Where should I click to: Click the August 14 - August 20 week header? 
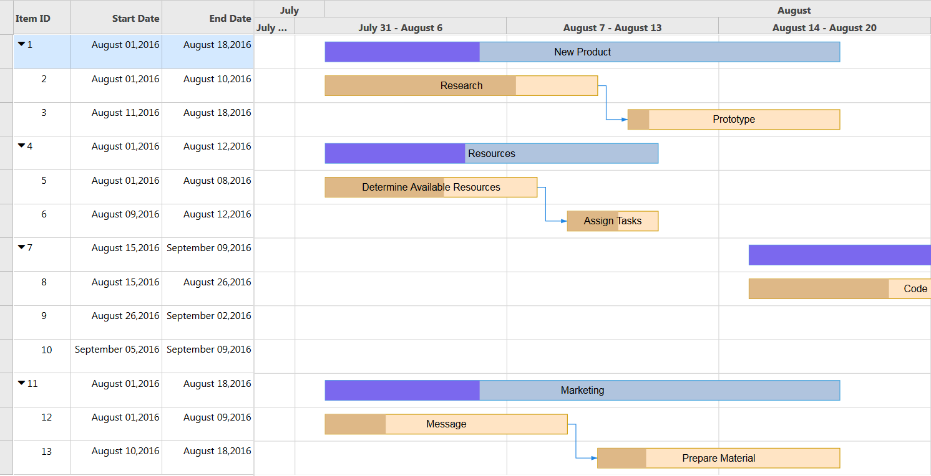(824, 26)
